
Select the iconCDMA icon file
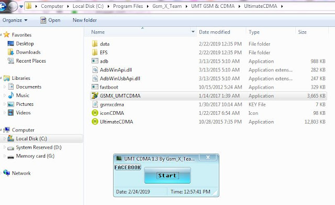[95, 113]
